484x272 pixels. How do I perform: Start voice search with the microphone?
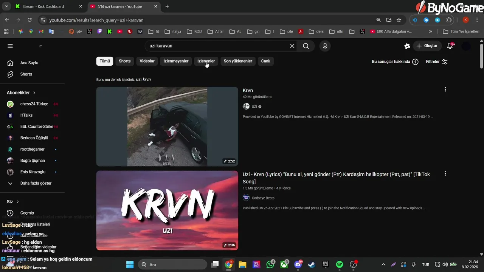325,46
